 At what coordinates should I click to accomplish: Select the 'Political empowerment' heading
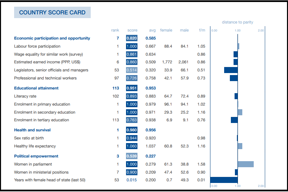coord(36,156)
